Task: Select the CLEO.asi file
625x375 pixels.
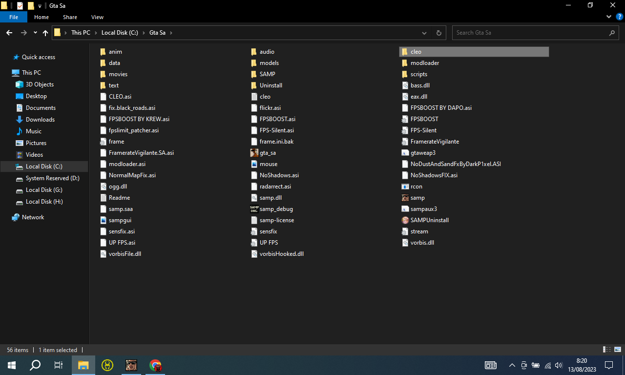Action: pyautogui.click(x=120, y=97)
